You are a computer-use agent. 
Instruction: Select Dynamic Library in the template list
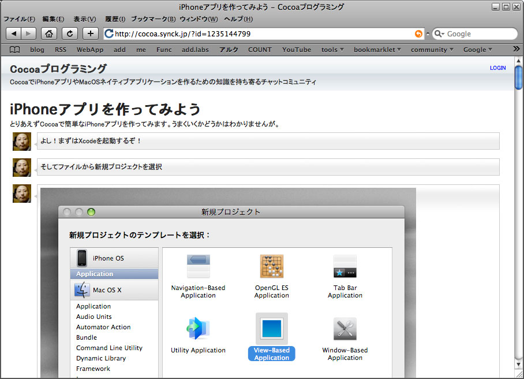101,358
